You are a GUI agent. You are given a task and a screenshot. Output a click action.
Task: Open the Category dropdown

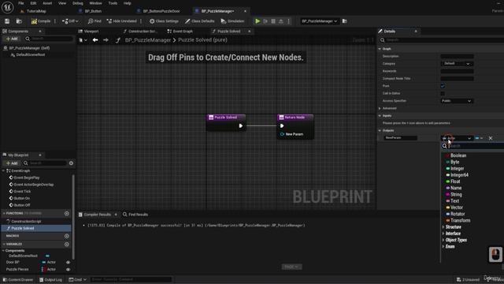click(x=457, y=64)
